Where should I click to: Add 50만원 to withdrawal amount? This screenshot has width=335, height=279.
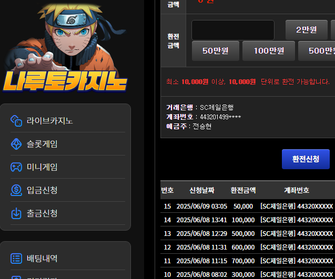click(x=216, y=51)
